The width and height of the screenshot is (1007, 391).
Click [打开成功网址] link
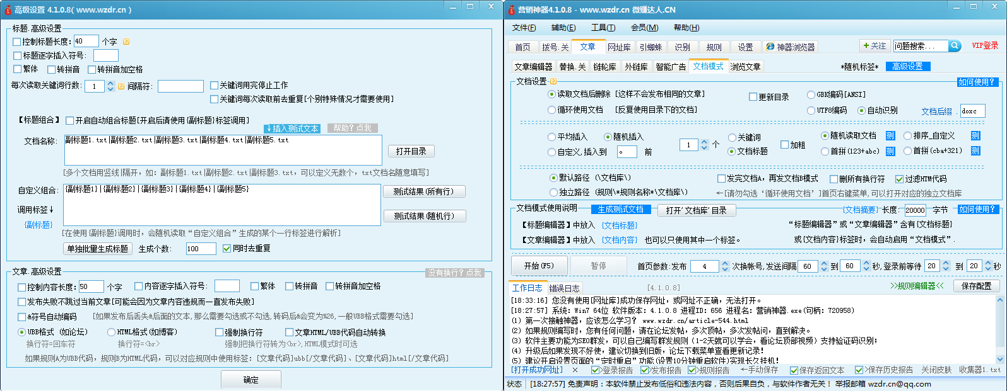(536, 370)
